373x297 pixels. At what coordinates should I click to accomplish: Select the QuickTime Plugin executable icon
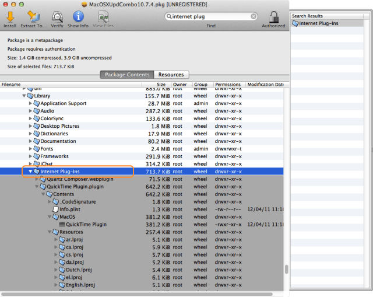pos(62,225)
